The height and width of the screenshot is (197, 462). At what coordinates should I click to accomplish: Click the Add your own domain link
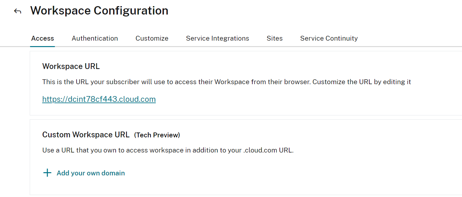click(91, 173)
